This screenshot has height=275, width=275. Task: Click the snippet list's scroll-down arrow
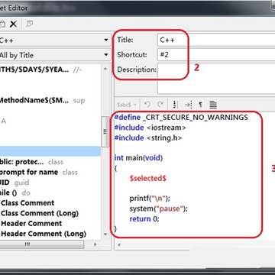click(x=105, y=235)
